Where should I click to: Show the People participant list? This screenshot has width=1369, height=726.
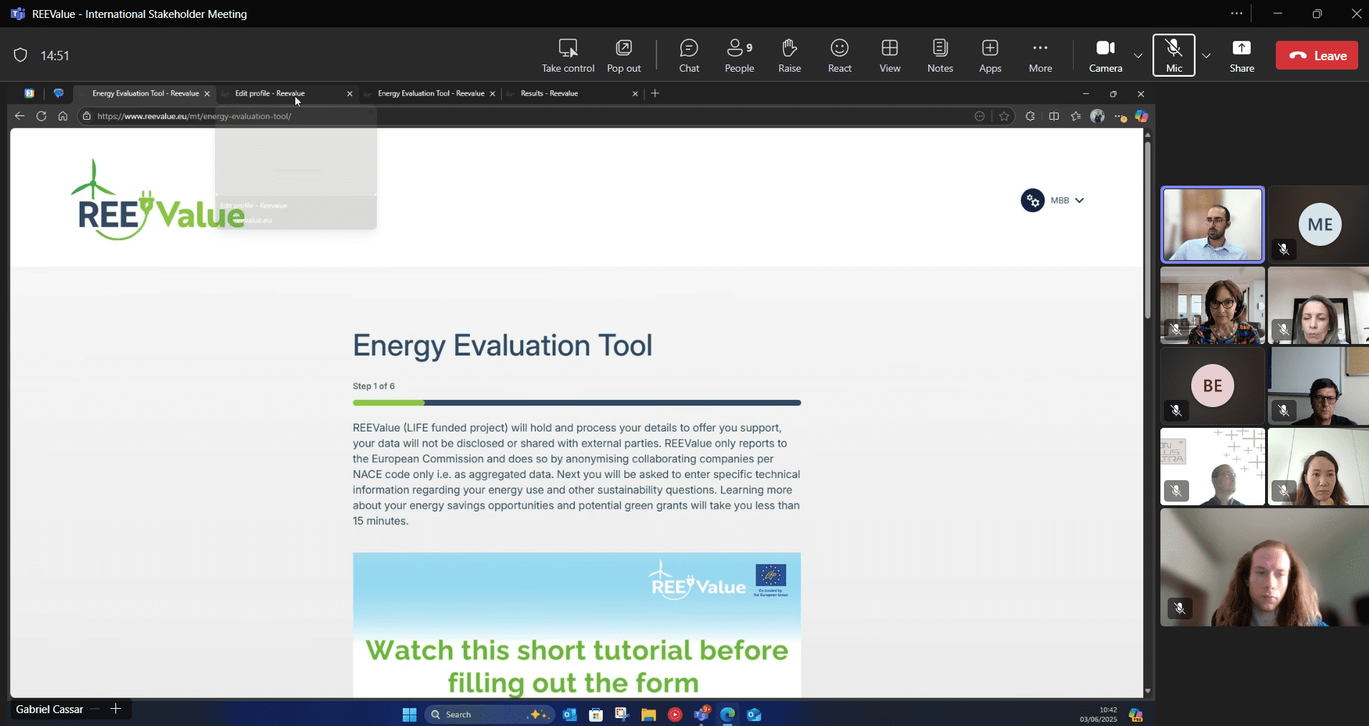coord(739,56)
